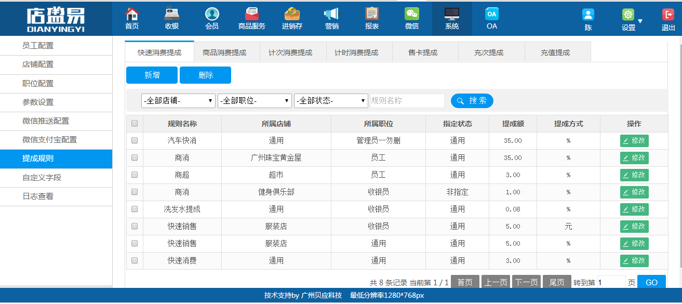Focus the 转到第 page number field
The image size is (682, 304).
pyautogui.click(x=611, y=282)
